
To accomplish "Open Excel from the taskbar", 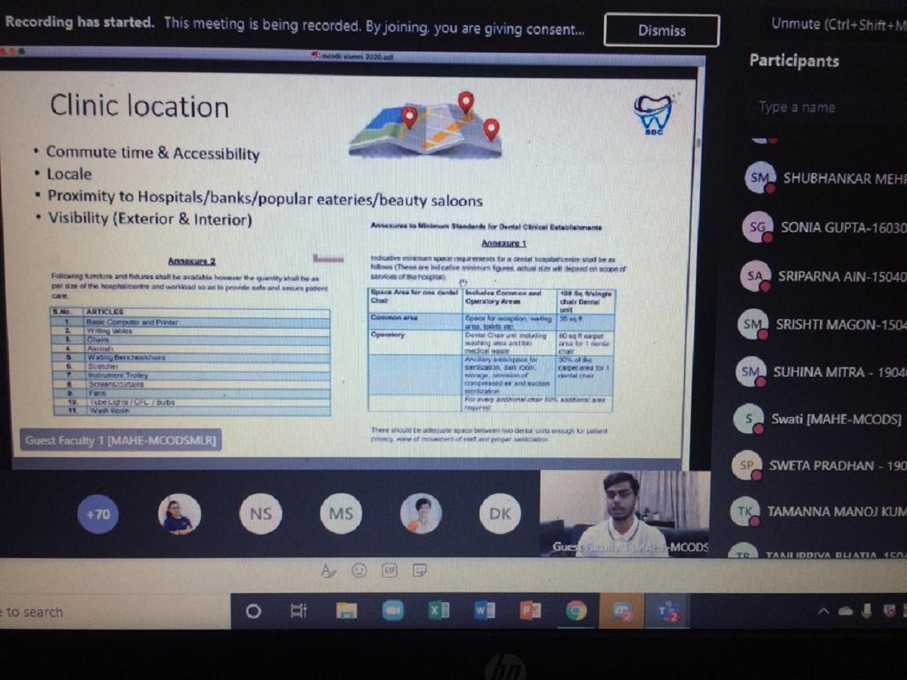I will 438,610.
